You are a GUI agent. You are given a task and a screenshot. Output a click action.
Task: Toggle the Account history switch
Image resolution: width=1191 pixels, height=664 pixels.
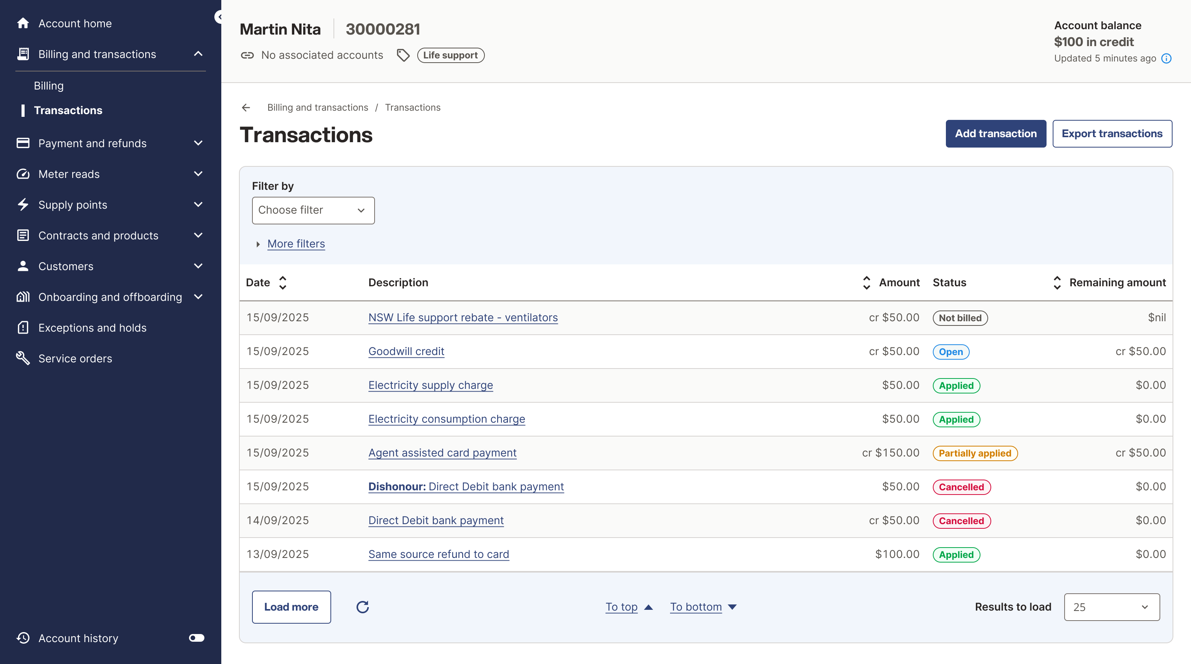(x=196, y=638)
